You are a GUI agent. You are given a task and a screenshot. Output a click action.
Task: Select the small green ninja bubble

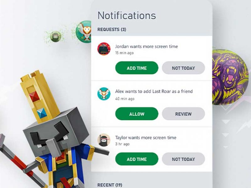point(56,36)
